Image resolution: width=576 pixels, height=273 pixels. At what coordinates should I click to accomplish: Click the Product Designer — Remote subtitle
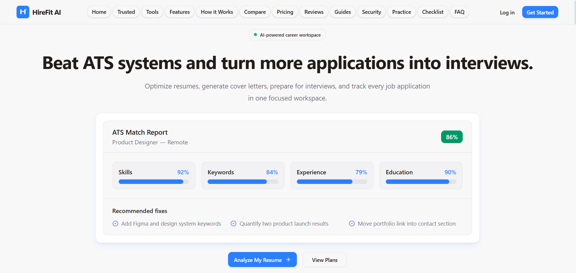click(x=150, y=142)
